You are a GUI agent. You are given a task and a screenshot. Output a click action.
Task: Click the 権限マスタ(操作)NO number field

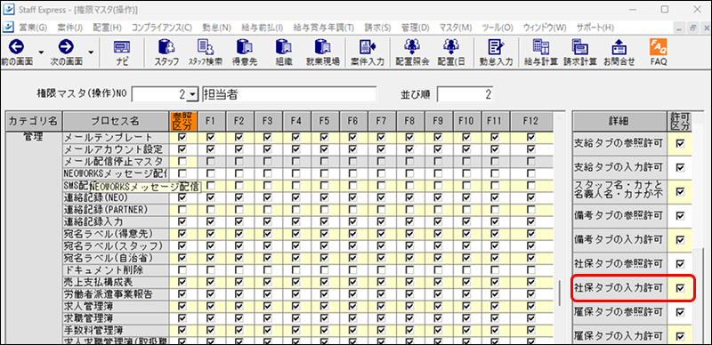(159, 94)
